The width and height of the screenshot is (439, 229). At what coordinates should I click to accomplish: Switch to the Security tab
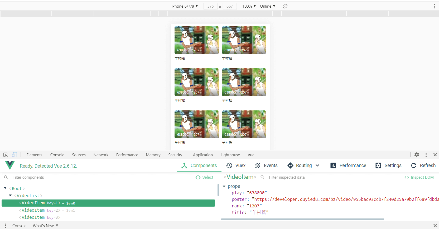click(175, 155)
